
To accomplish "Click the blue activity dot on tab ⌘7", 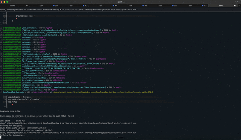I will pos(203,6).
